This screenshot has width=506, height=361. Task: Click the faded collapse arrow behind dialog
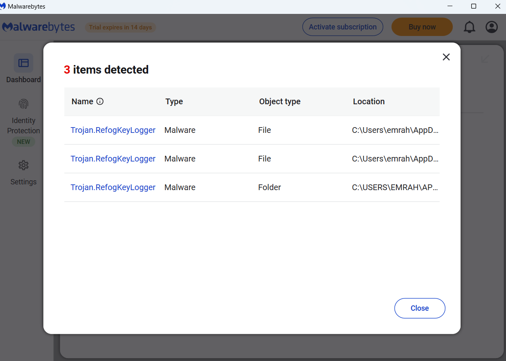click(485, 59)
